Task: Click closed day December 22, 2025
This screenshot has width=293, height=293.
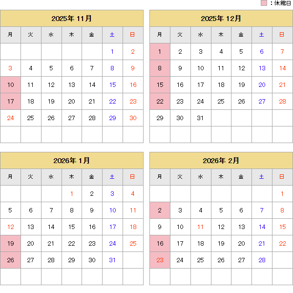Action: pos(160,102)
